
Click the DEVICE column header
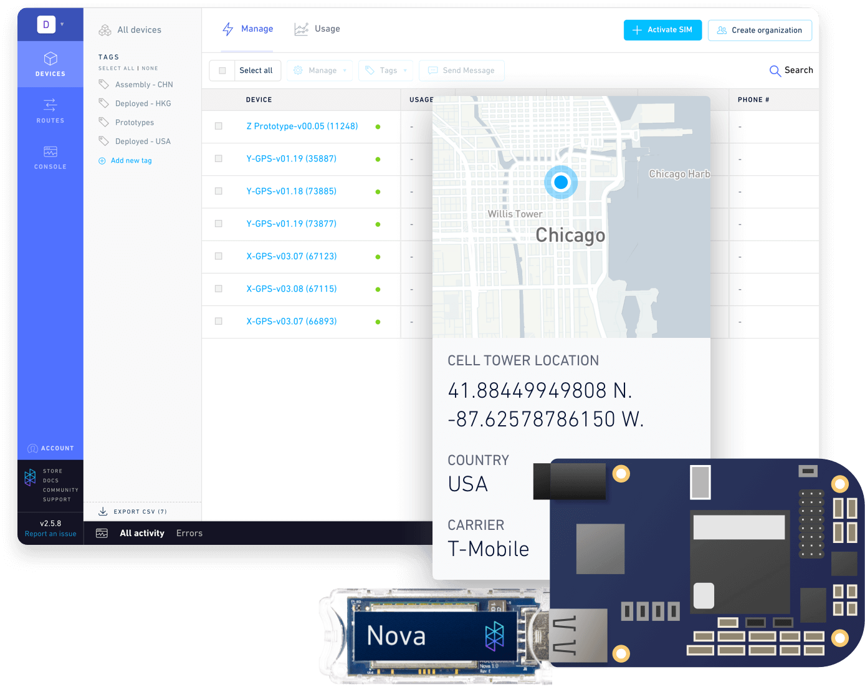(x=259, y=100)
